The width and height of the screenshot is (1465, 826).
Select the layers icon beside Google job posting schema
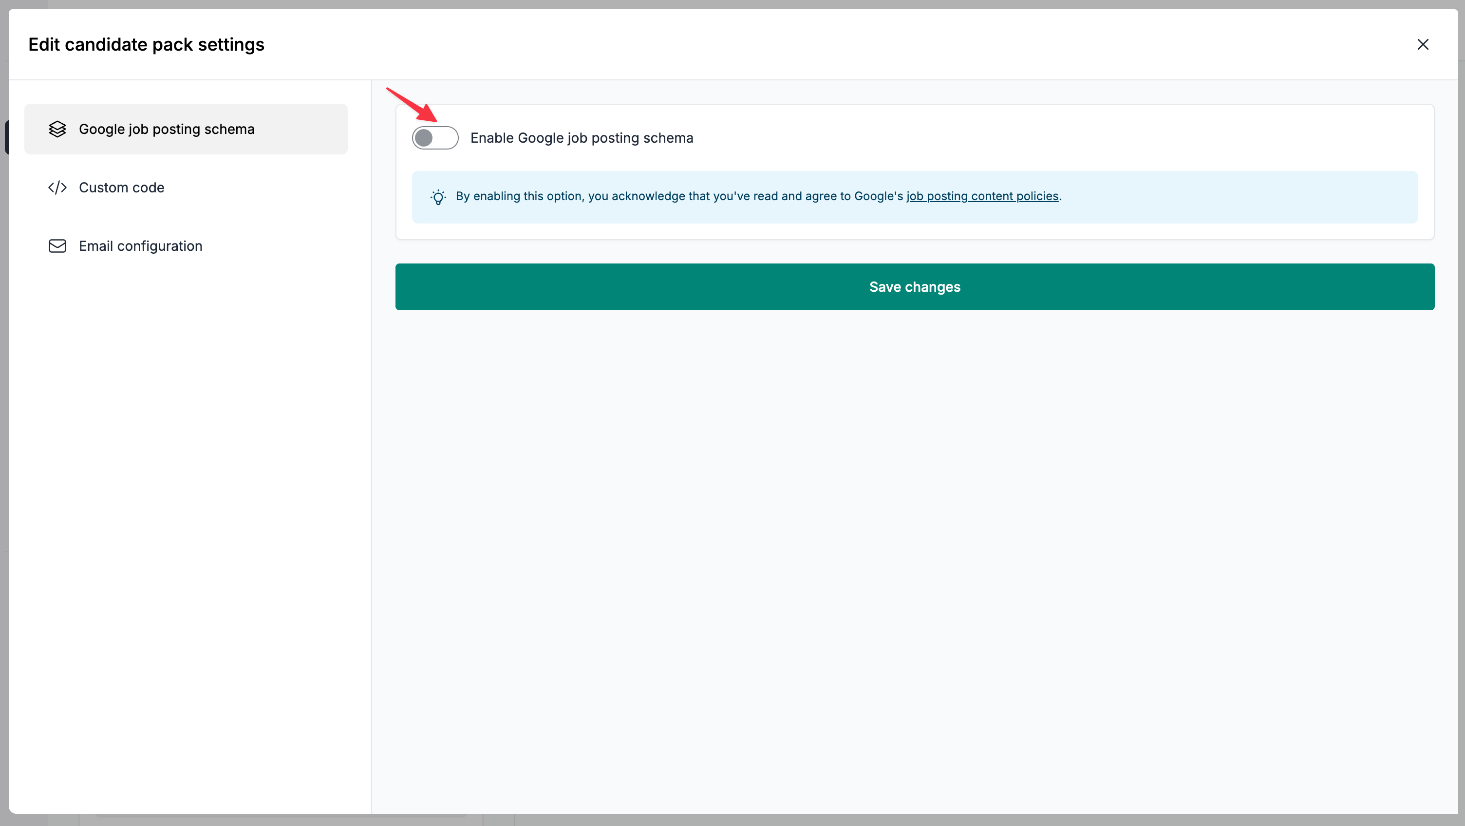pos(57,129)
